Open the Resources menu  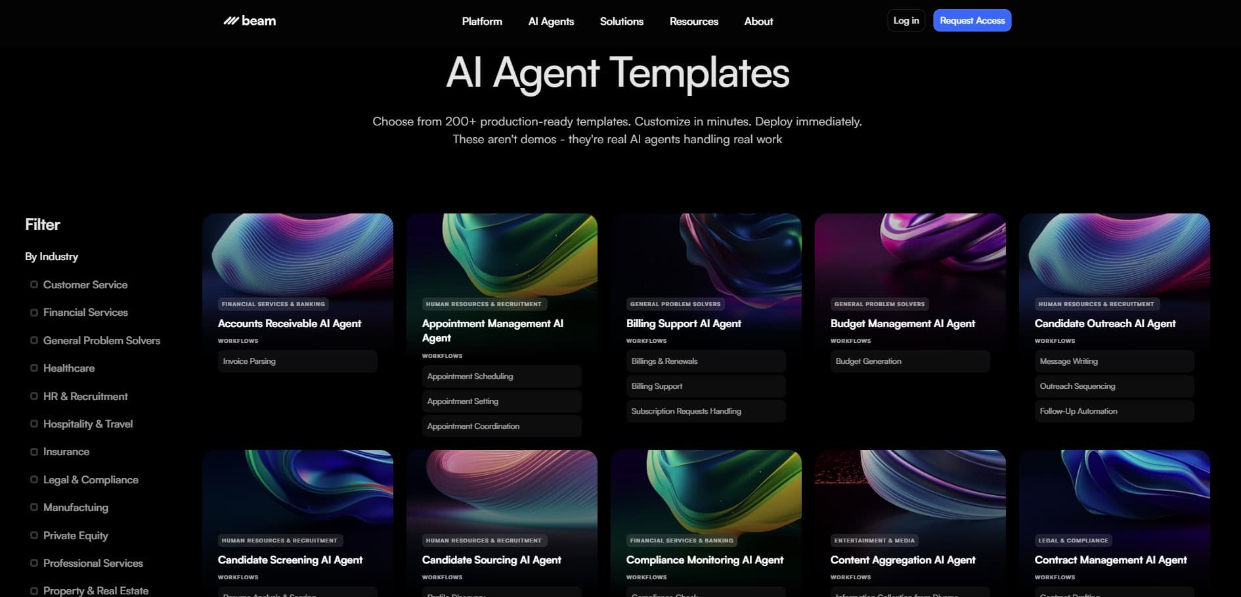coord(693,21)
